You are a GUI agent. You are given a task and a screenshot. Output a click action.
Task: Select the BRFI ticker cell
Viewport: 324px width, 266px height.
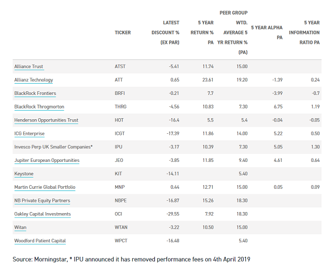click(120, 93)
